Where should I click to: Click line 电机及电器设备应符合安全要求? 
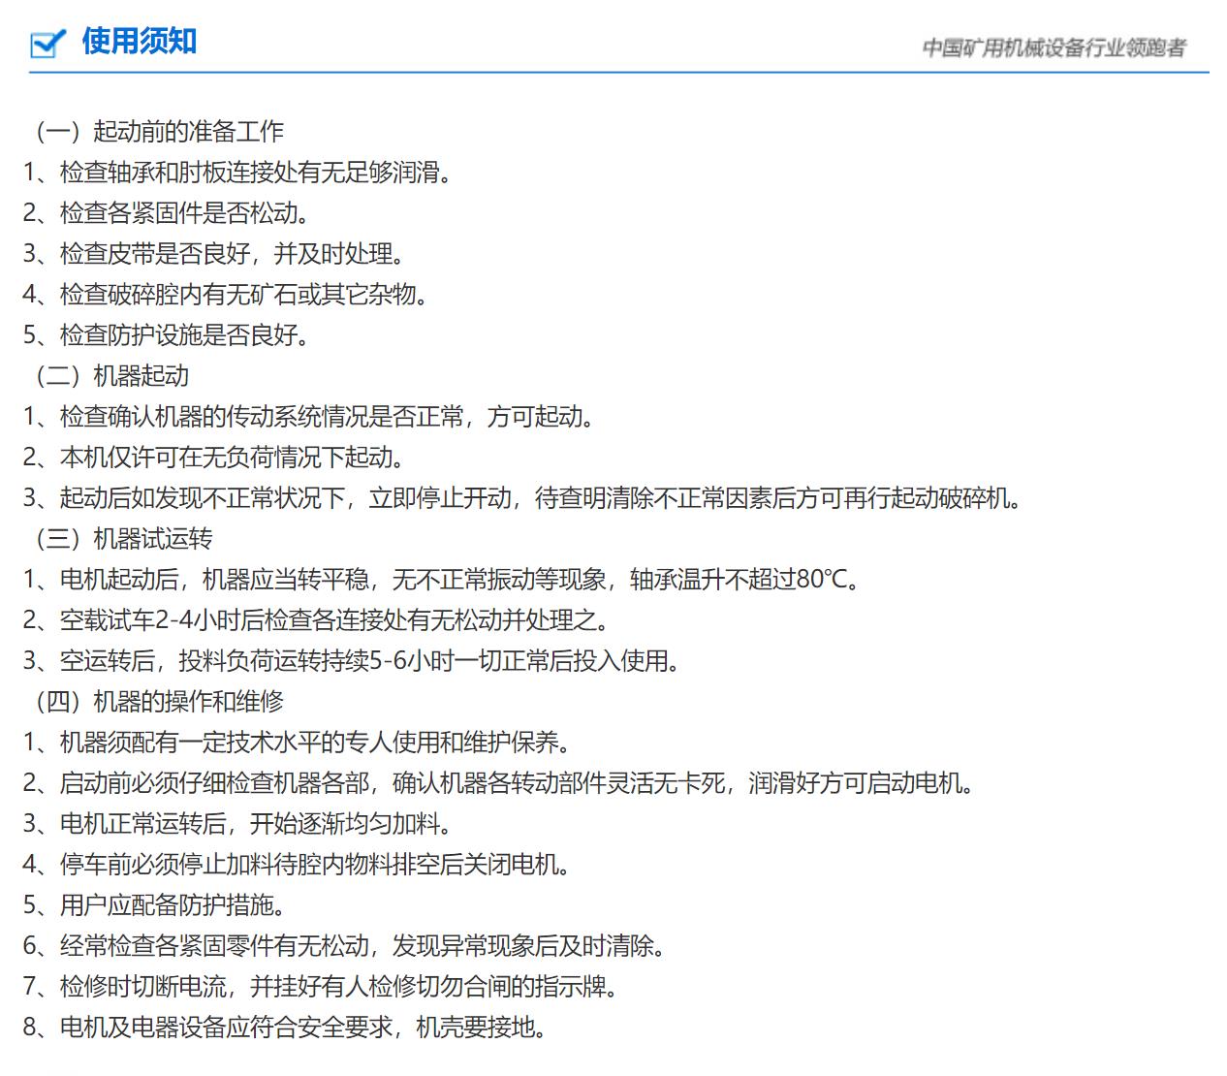[285, 1028]
